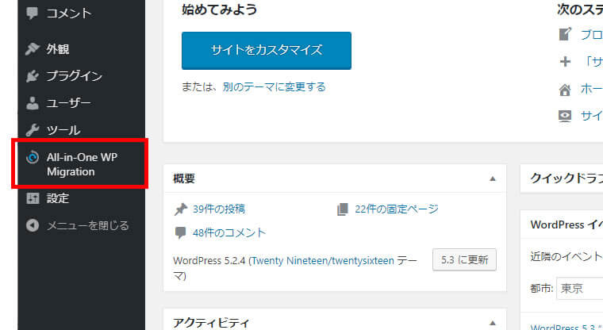Screen dimensions: 603x330
Task: Open All-in-One WP Migration menu
Action: tap(82, 164)
